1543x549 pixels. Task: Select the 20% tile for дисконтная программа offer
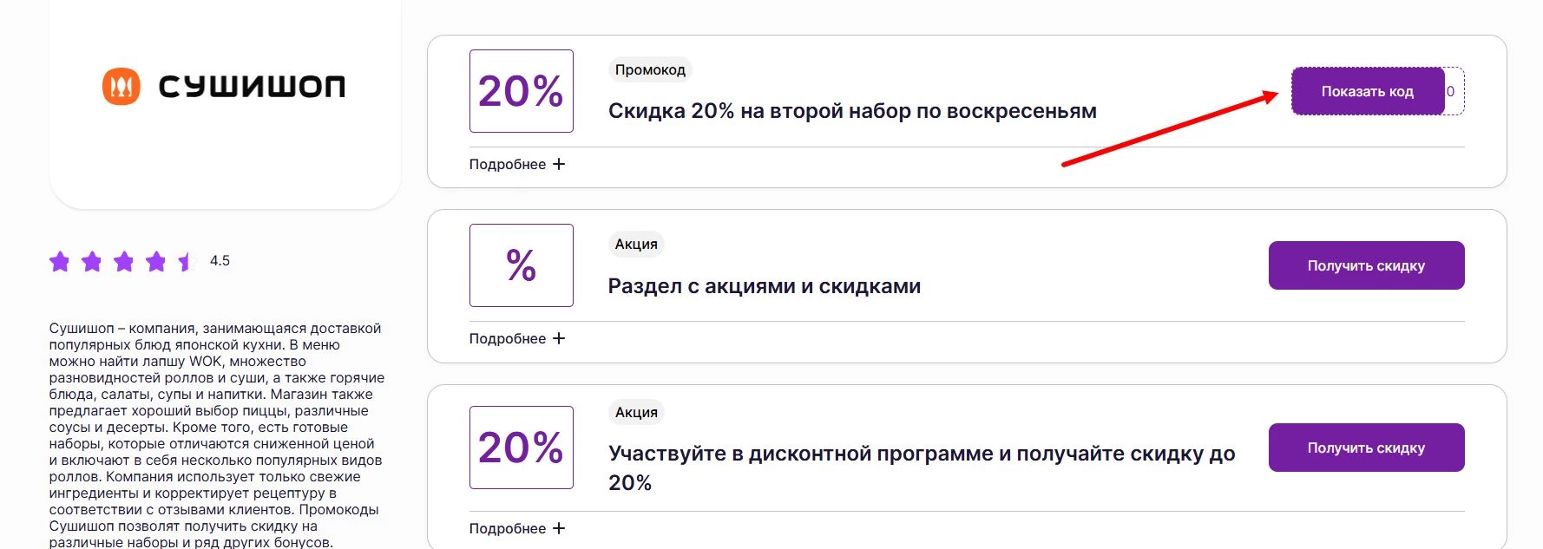pyautogui.click(x=520, y=449)
